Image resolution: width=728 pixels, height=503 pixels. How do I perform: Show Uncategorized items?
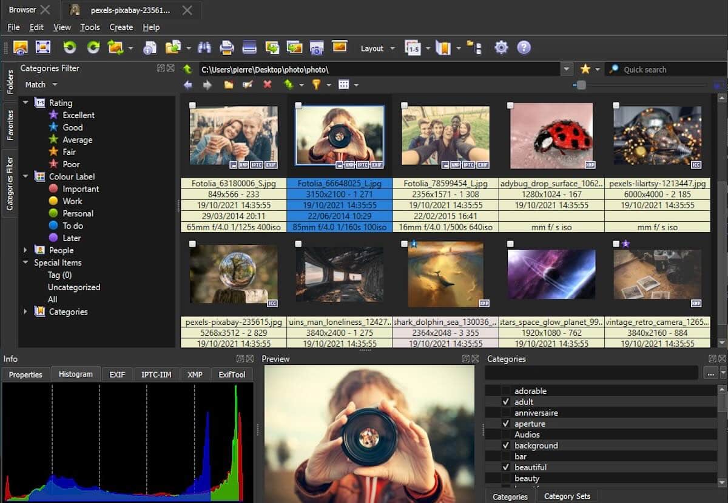point(74,287)
